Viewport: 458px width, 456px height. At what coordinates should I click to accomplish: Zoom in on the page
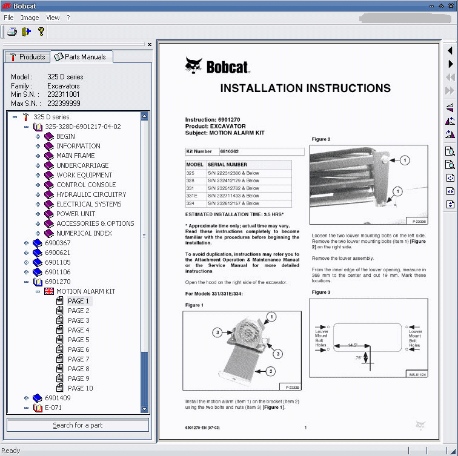pyautogui.click(x=450, y=151)
